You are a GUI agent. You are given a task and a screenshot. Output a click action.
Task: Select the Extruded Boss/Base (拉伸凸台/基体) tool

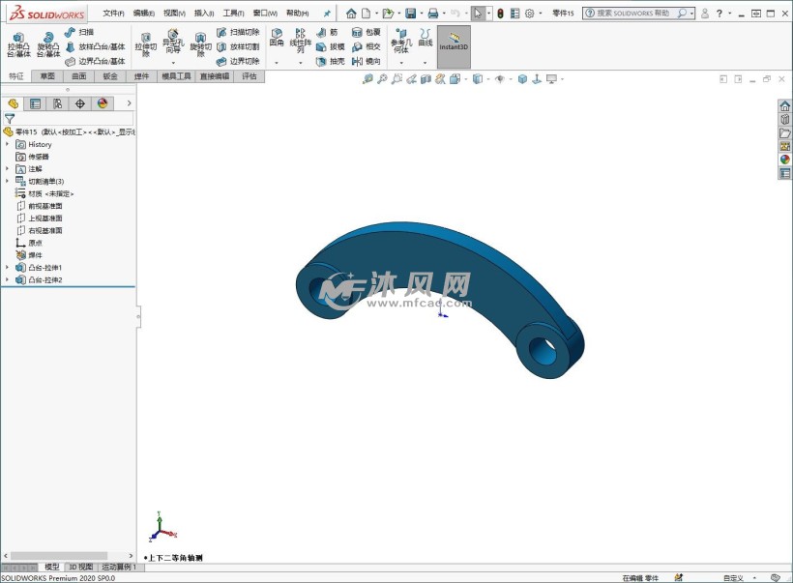[18, 44]
